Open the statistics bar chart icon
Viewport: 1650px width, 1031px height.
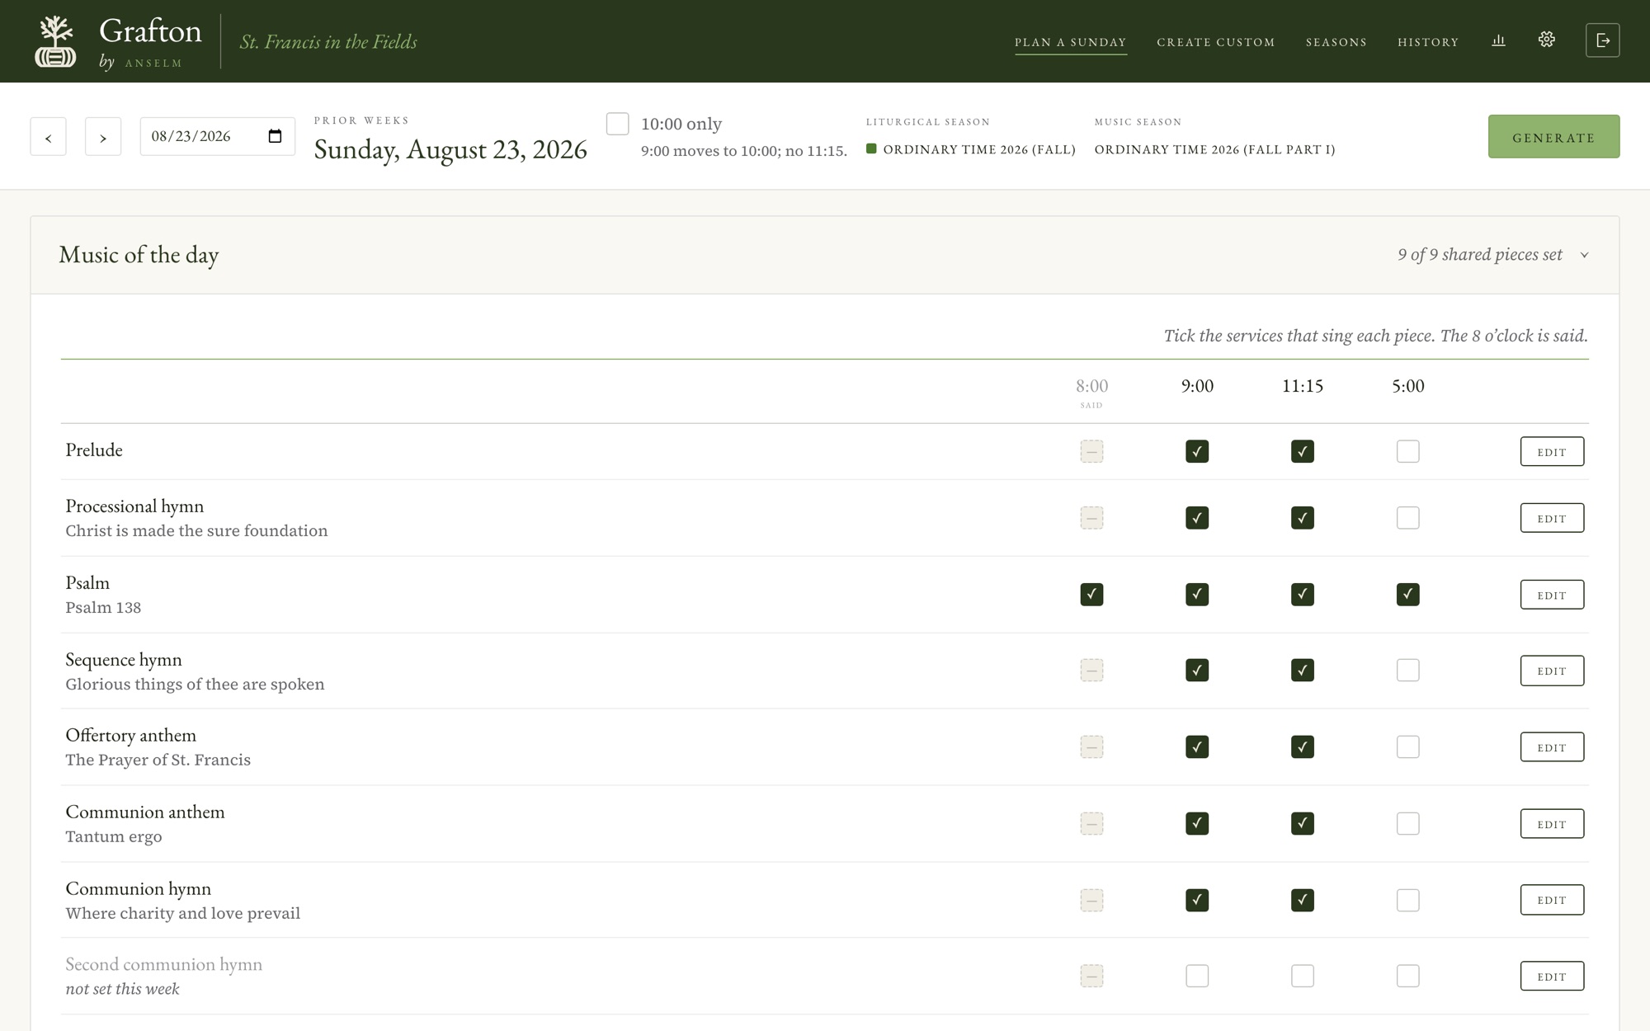point(1498,40)
